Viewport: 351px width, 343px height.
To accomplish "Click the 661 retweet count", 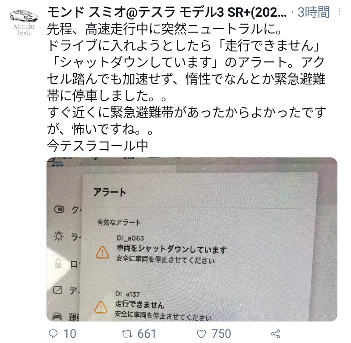I will pyautogui.click(x=147, y=334).
